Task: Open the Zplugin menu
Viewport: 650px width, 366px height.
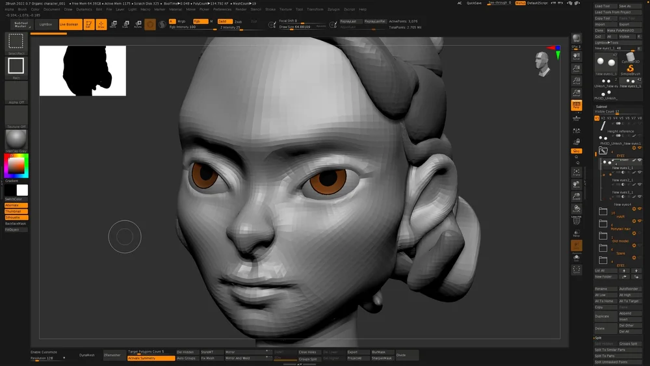Action: [x=333, y=9]
